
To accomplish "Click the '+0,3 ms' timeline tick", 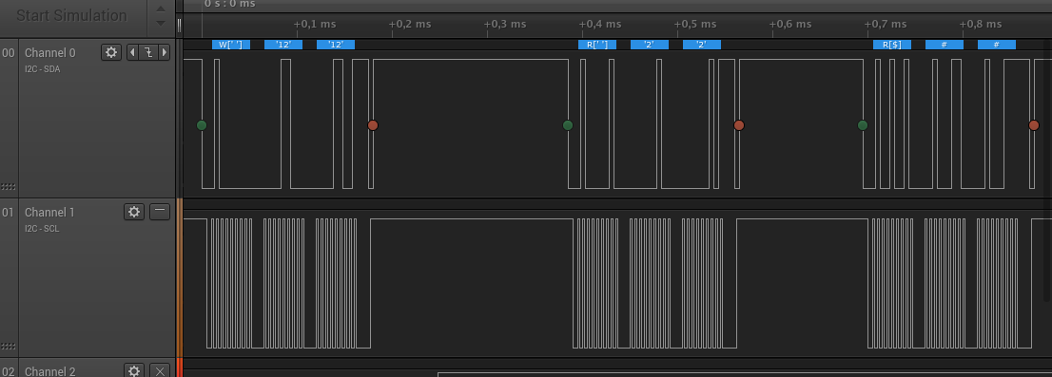I will coord(505,24).
